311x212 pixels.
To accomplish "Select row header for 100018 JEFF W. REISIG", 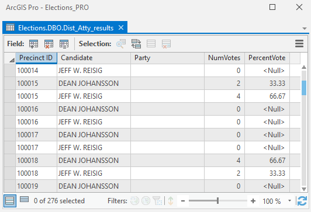I will 10,173.
